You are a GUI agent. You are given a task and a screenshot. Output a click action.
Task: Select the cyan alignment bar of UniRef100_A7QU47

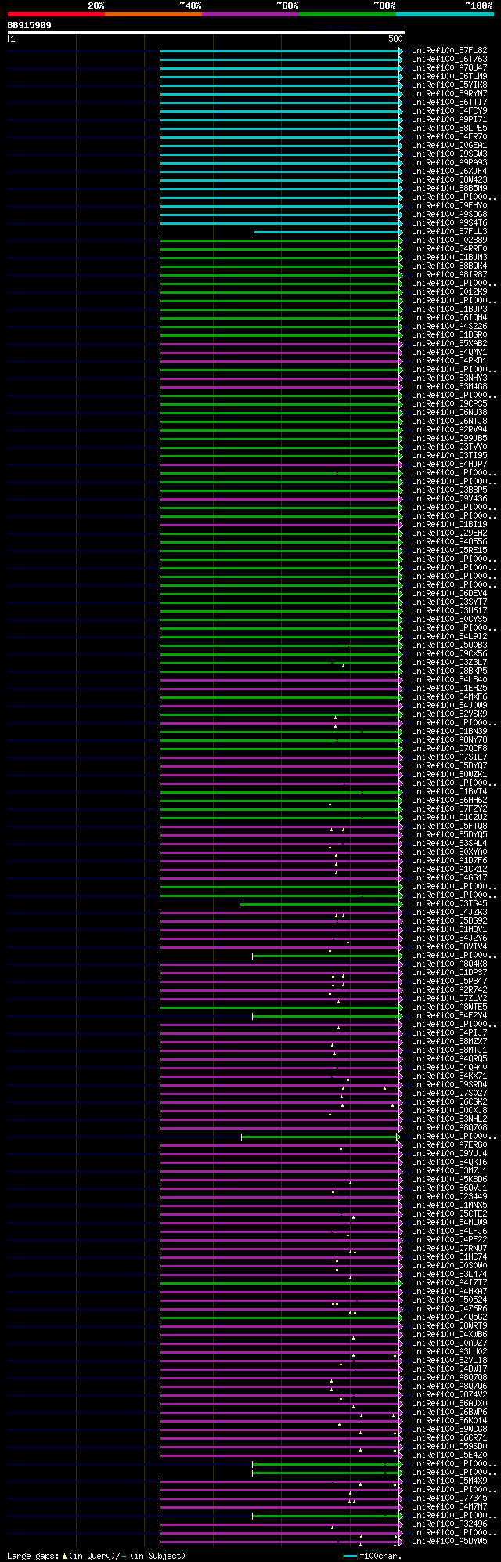click(x=281, y=67)
